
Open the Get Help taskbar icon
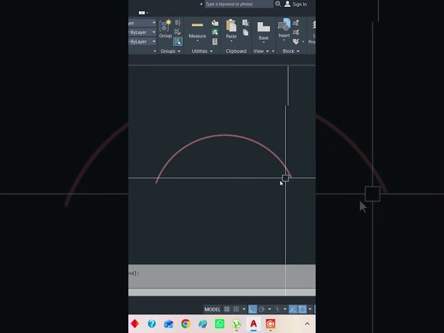[x=152, y=323]
